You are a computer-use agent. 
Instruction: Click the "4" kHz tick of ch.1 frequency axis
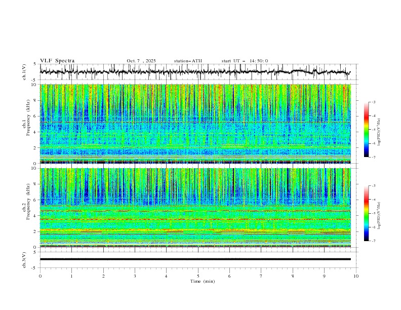[x=35, y=132]
